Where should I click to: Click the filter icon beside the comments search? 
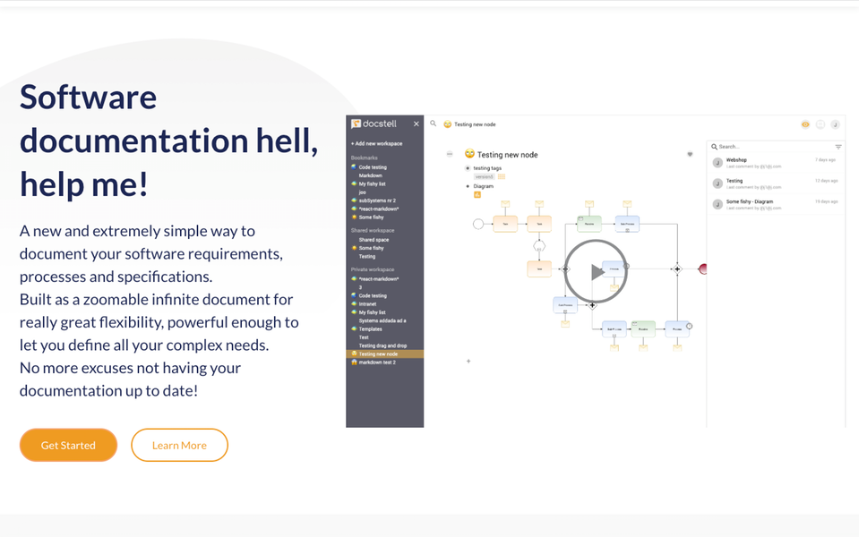tap(838, 147)
